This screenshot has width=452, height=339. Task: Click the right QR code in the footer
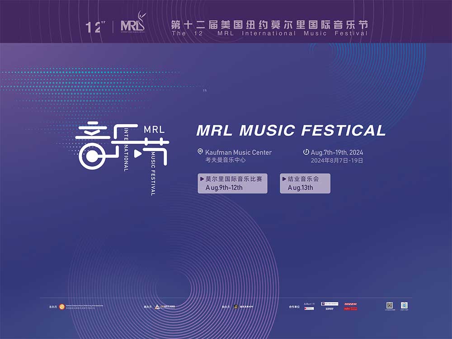(x=405, y=306)
